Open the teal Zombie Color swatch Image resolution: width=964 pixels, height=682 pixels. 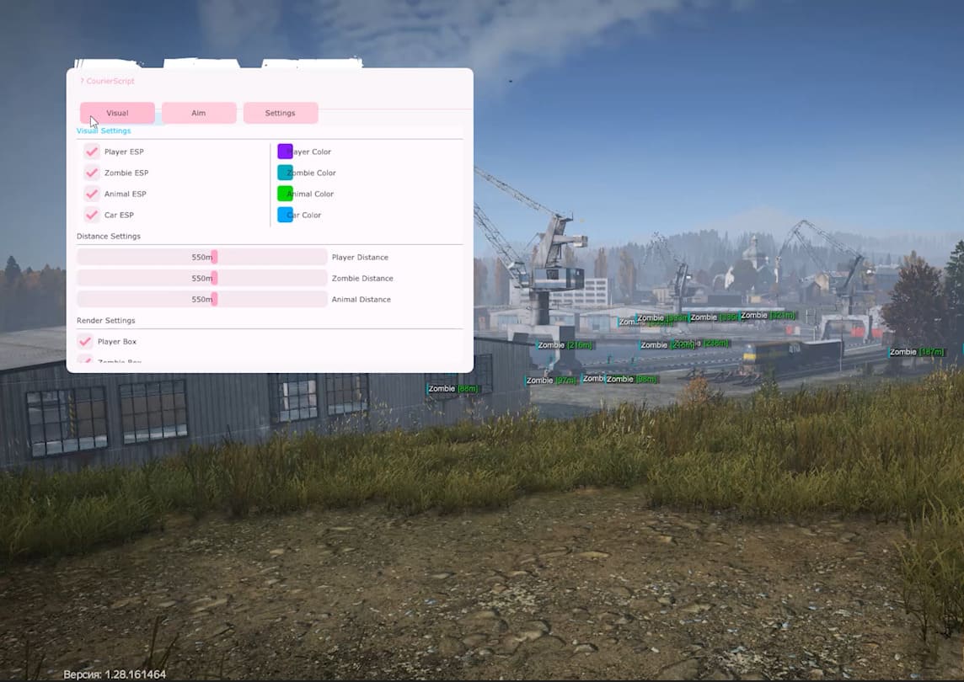pyautogui.click(x=285, y=173)
